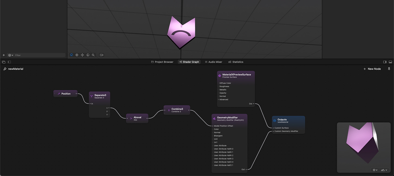Screen dimensions: 394x176
Task: Click the pin icon next to New Node
Action: (x=389, y=69)
